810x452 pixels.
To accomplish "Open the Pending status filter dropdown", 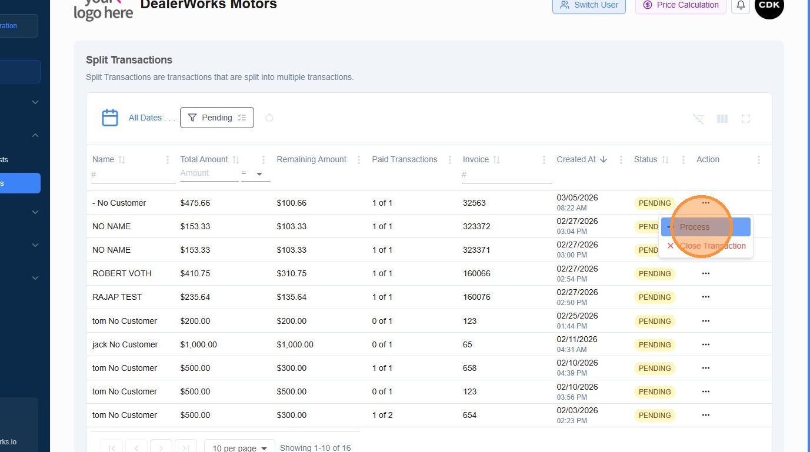I will (x=217, y=118).
